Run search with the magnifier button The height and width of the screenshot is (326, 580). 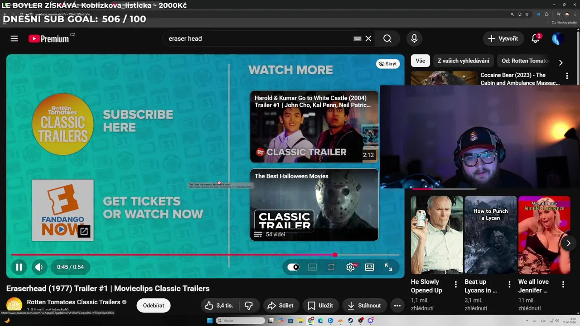click(x=387, y=38)
